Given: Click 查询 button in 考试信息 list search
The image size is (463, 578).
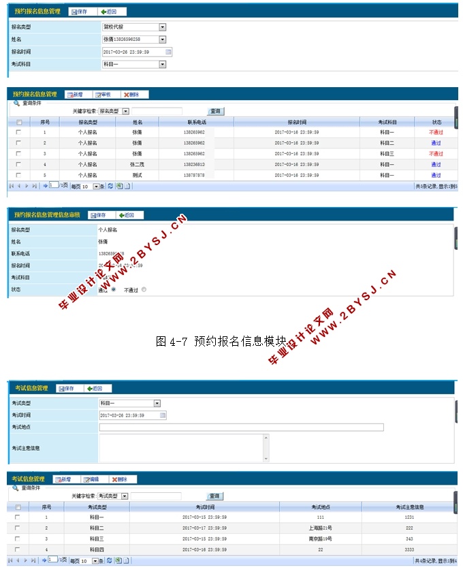Looking at the screenshot, I should click(214, 496).
